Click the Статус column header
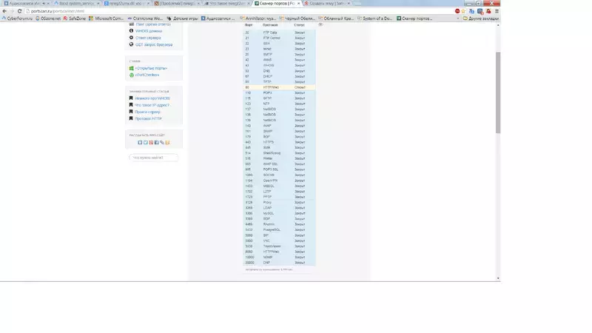 click(300, 25)
